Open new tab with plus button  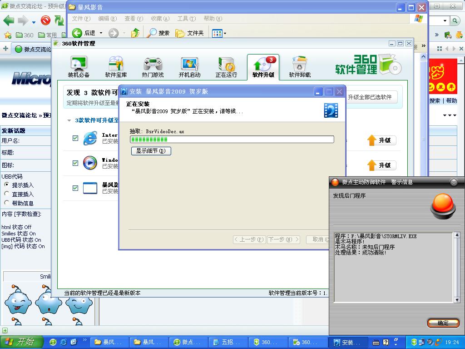(5, 49)
